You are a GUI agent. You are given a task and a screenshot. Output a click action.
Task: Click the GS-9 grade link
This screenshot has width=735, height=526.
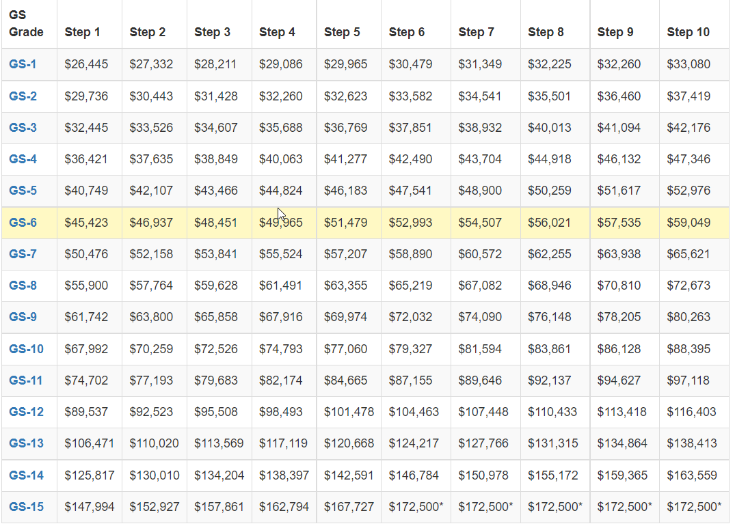[23, 317]
